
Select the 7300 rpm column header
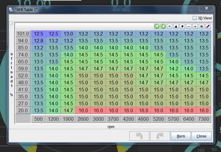(x=204, y=119)
